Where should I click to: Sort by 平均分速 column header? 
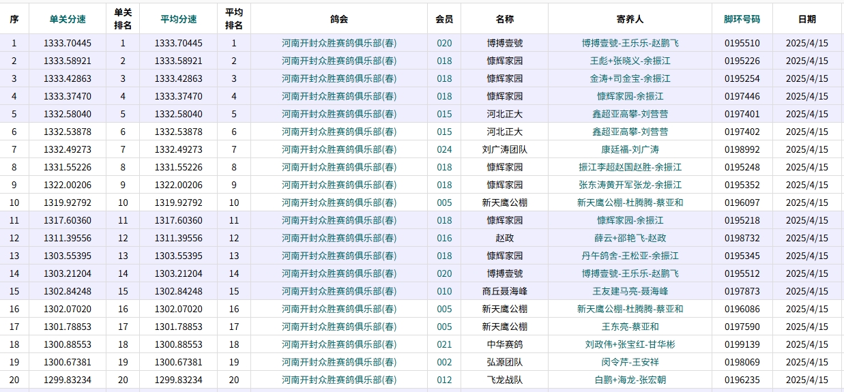coord(178,19)
